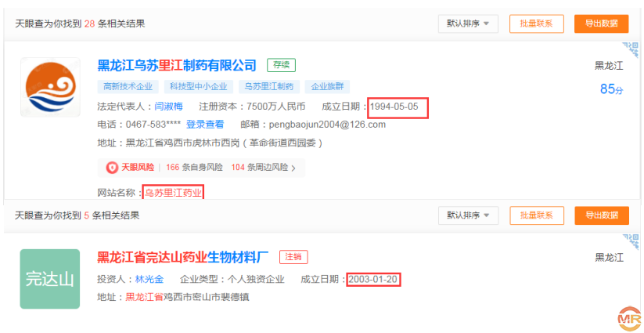Viewport: 644px width, 333px height.
Task: Click 导出数据 in the 5-results bar
Action: (601, 215)
